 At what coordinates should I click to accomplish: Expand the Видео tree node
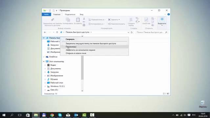point(45,65)
